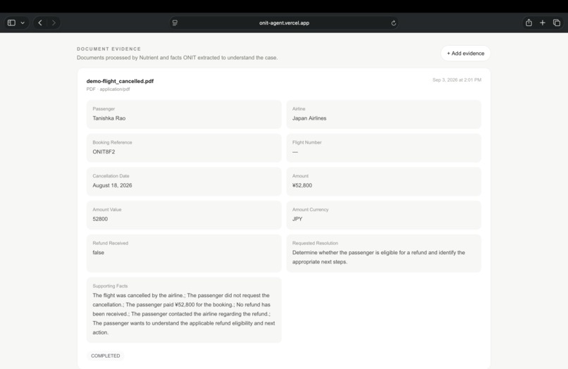
Task: Click the Documents processed by Nutrient description
Action: pyautogui.click(x=177, y=58)
